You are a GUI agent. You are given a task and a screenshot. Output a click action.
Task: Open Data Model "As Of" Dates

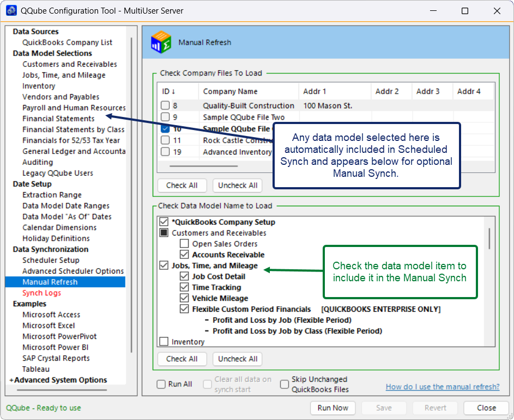coord(67,217)
